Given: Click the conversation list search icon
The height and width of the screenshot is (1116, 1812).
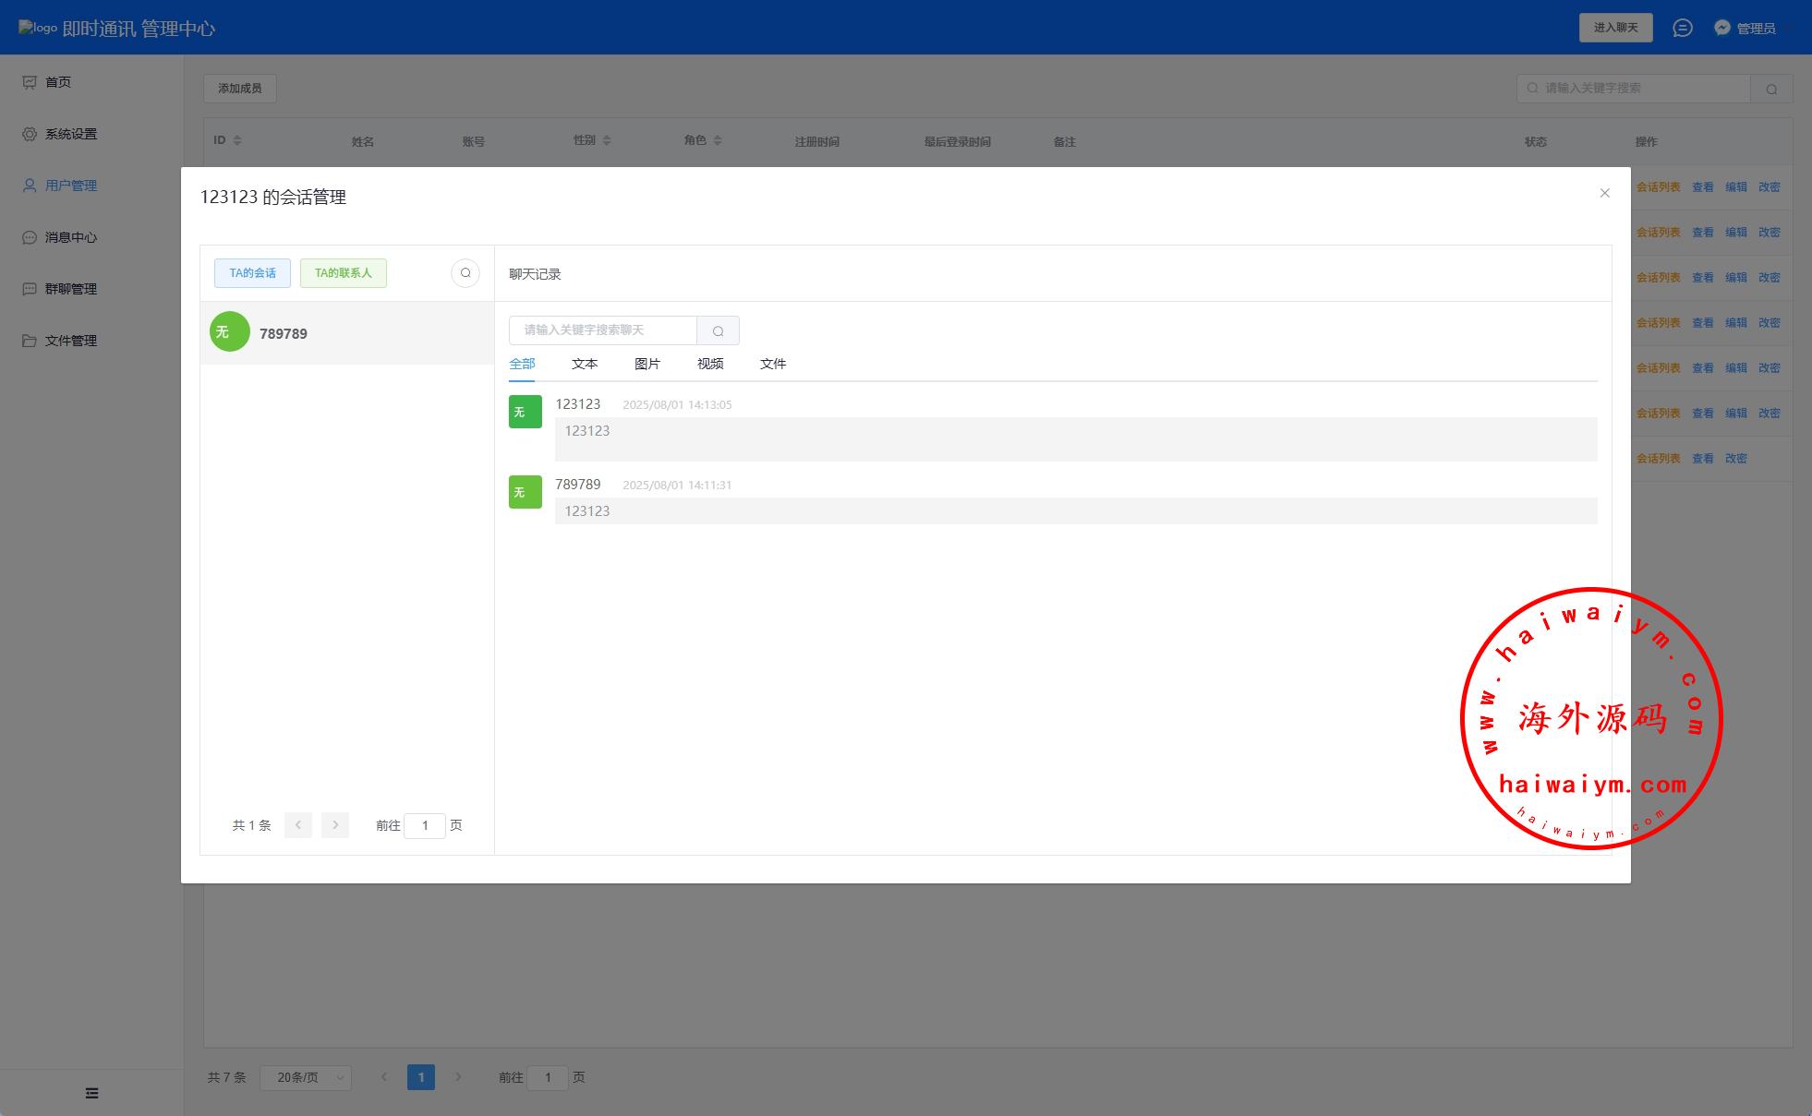Looking at the screenshot, I should 465,273.
